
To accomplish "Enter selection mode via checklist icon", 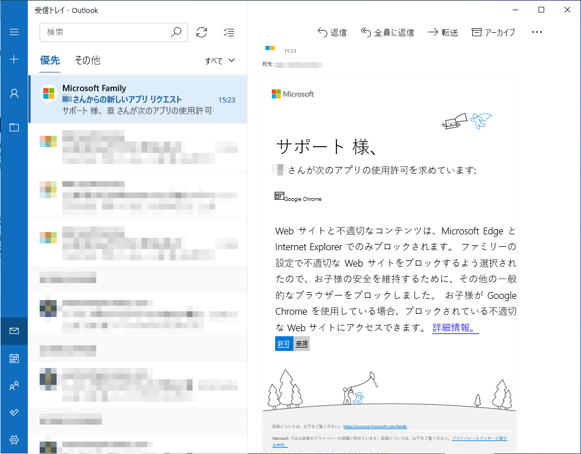I will pos(229,33).
